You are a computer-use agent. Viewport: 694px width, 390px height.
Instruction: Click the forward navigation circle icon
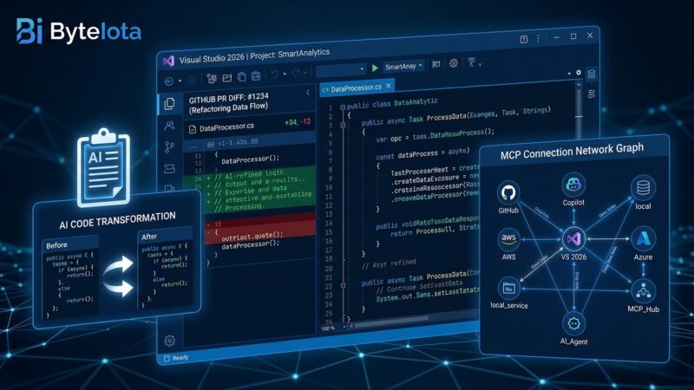point(192,80)
